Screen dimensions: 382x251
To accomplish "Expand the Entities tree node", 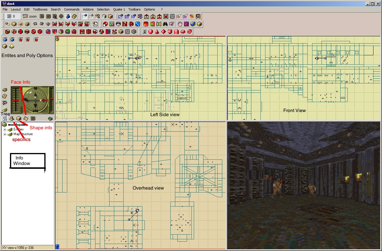I will pos(5,130).
